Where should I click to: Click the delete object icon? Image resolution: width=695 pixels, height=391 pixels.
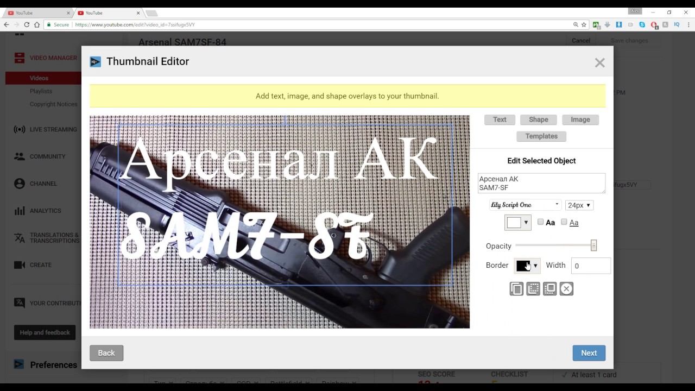point(566,289)
